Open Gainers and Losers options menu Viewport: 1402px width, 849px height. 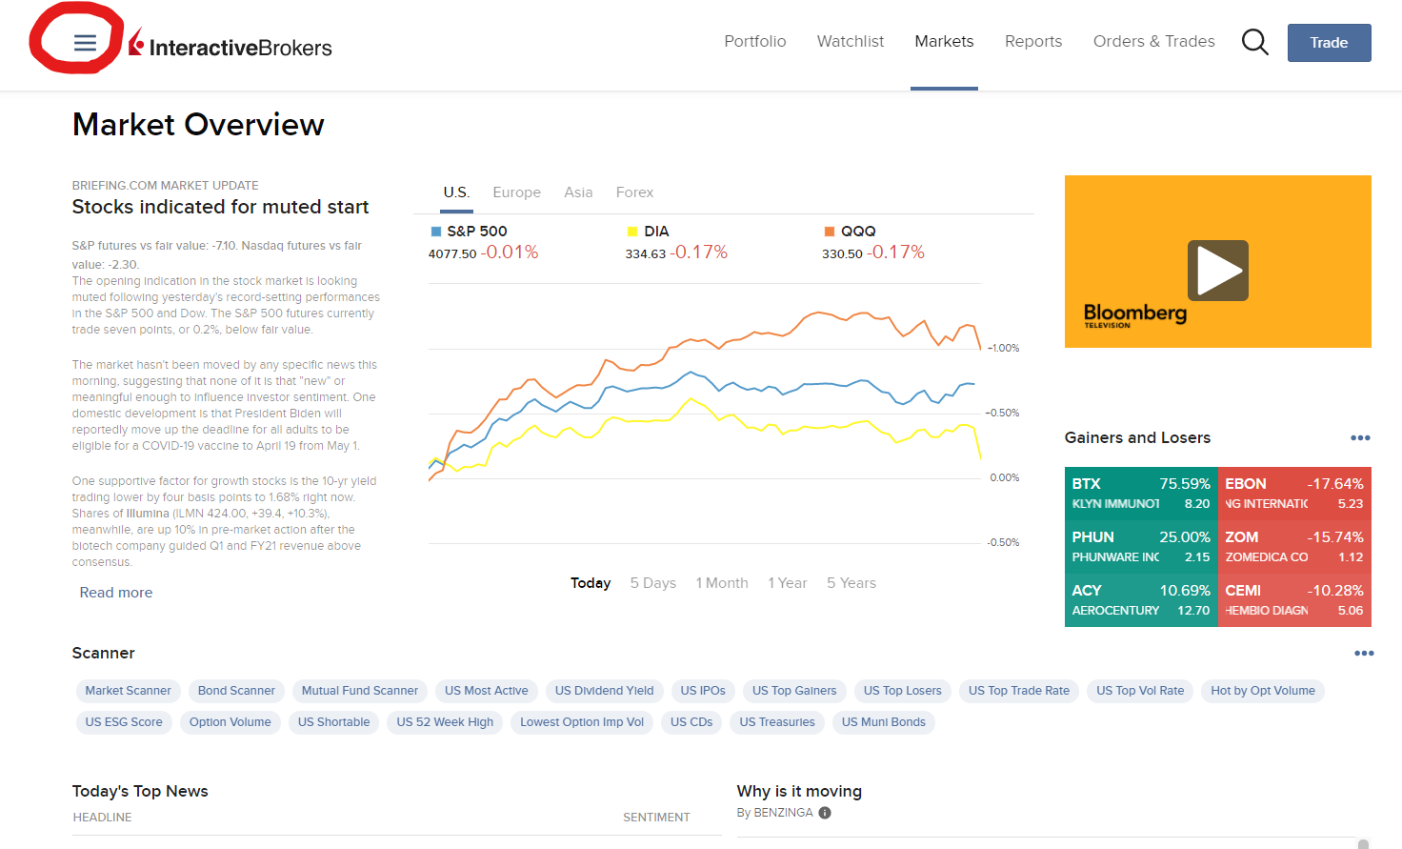1360,438
